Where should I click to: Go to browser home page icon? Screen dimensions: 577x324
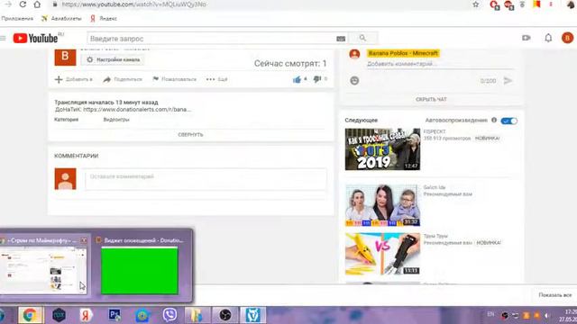click(37, 4)
